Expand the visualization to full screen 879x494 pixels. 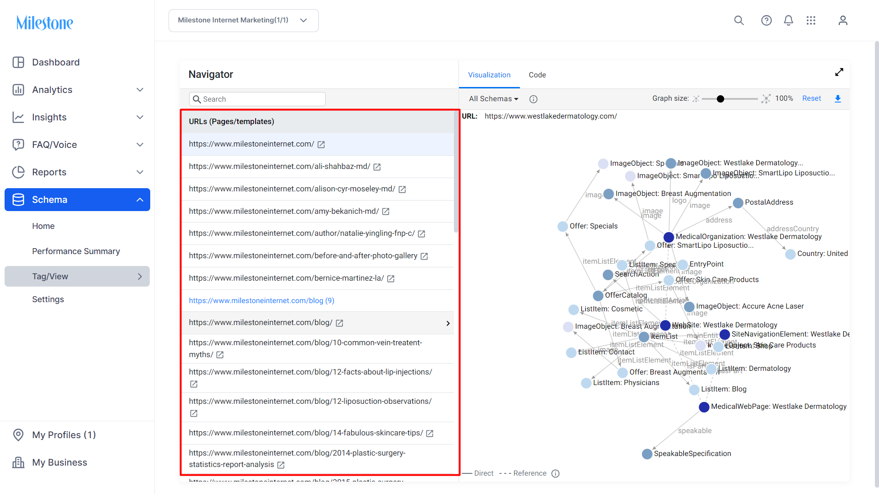pyautogui.click(x=839, y=72)
